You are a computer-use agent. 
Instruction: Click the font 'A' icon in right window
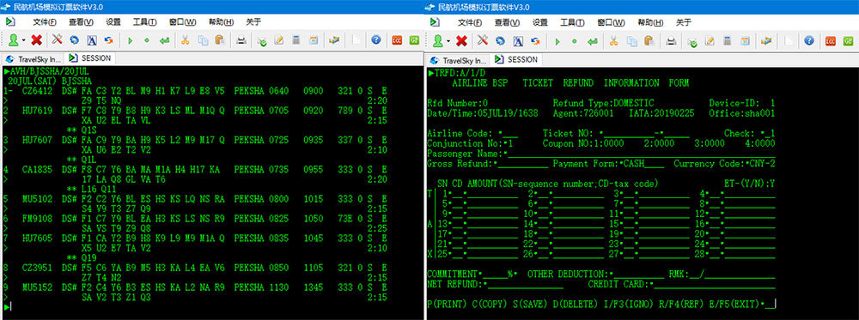tap(518, 40)
